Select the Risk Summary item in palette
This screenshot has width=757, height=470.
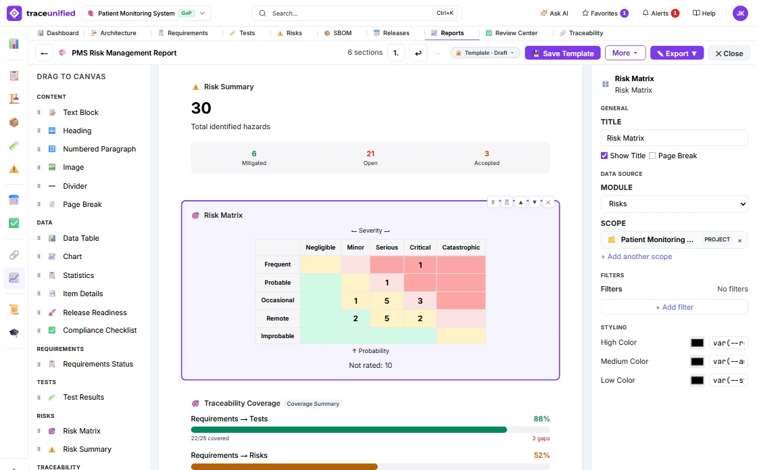click(x=87, y=449)
